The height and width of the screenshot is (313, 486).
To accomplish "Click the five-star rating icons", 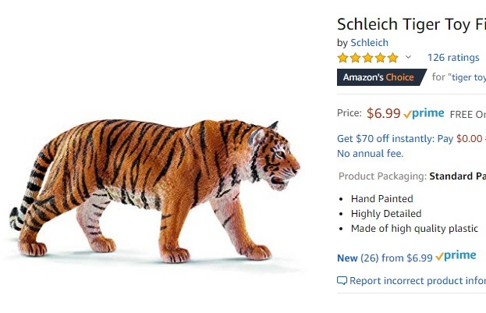I will coord(367,58).
